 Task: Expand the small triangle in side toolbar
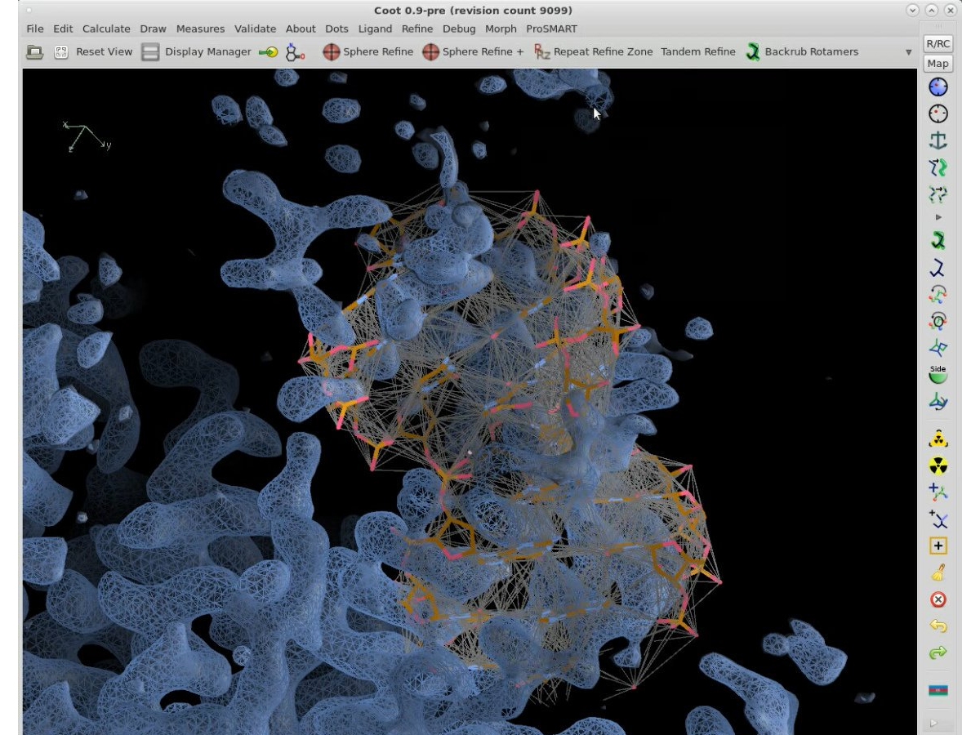click(x=938, y=217)
